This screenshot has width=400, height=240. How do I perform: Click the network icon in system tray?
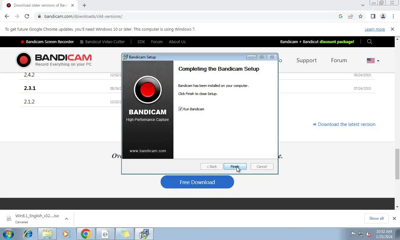[361, 234]
